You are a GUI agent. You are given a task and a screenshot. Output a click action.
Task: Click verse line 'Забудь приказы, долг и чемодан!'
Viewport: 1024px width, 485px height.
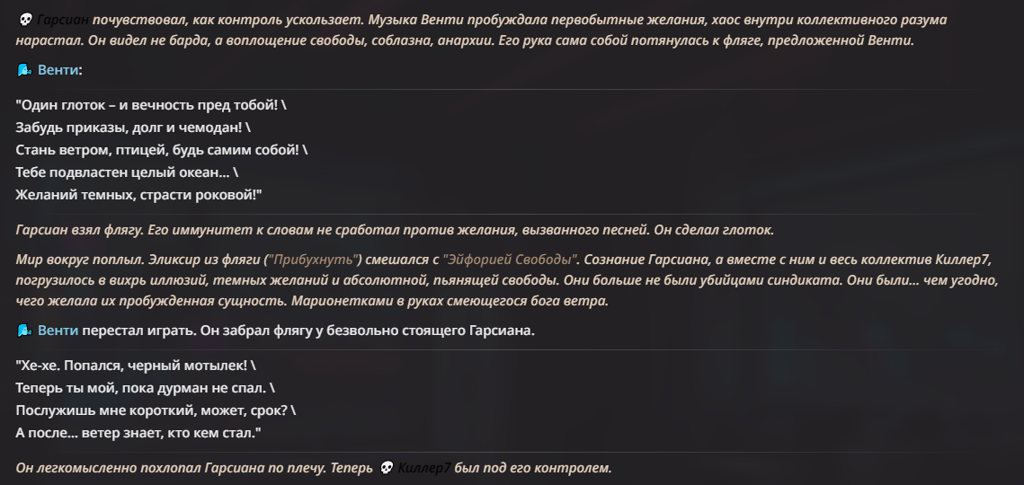133,128
